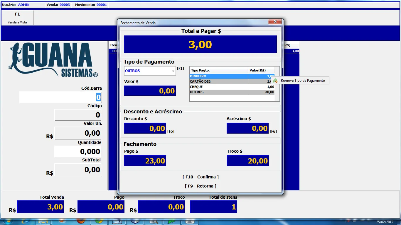Click the Valor Un. field in main window

78,133
